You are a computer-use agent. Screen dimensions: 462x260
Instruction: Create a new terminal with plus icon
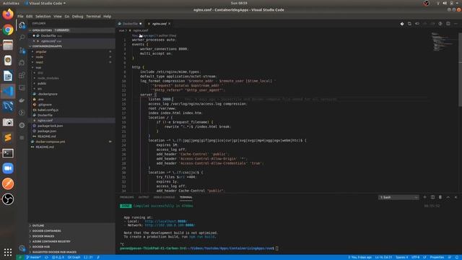(425, 197)
